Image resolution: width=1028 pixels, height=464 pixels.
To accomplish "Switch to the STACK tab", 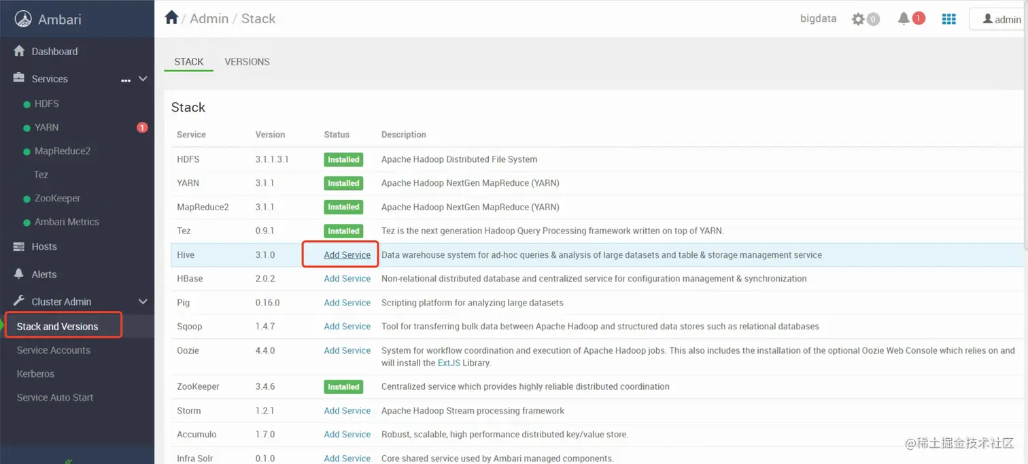I will pos(189,61).
